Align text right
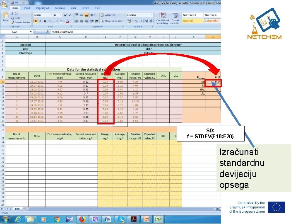 pos(86,21)
